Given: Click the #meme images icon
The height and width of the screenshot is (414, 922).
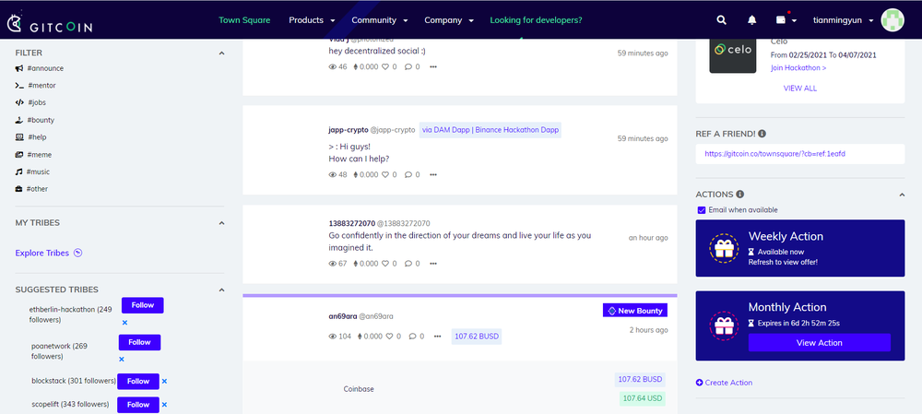Looking at the screenshot, I should click(x=19, y=155).
